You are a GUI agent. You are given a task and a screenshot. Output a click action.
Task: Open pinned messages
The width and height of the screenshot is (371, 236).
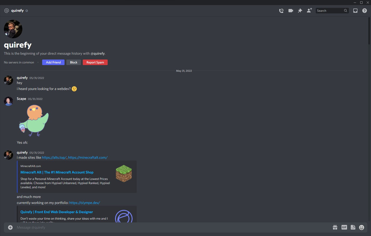pos(300,11)
